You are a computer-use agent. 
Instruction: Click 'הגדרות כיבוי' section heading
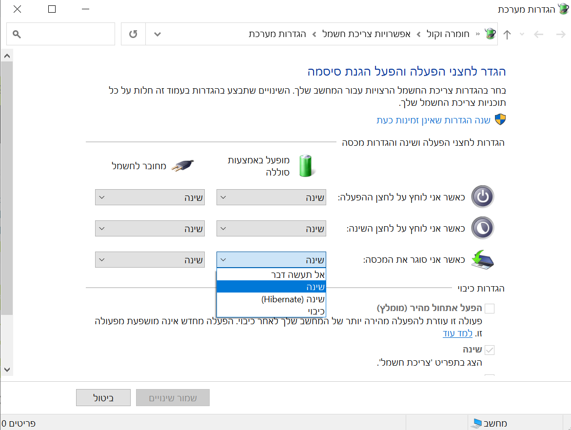click(x=481, y=288)
